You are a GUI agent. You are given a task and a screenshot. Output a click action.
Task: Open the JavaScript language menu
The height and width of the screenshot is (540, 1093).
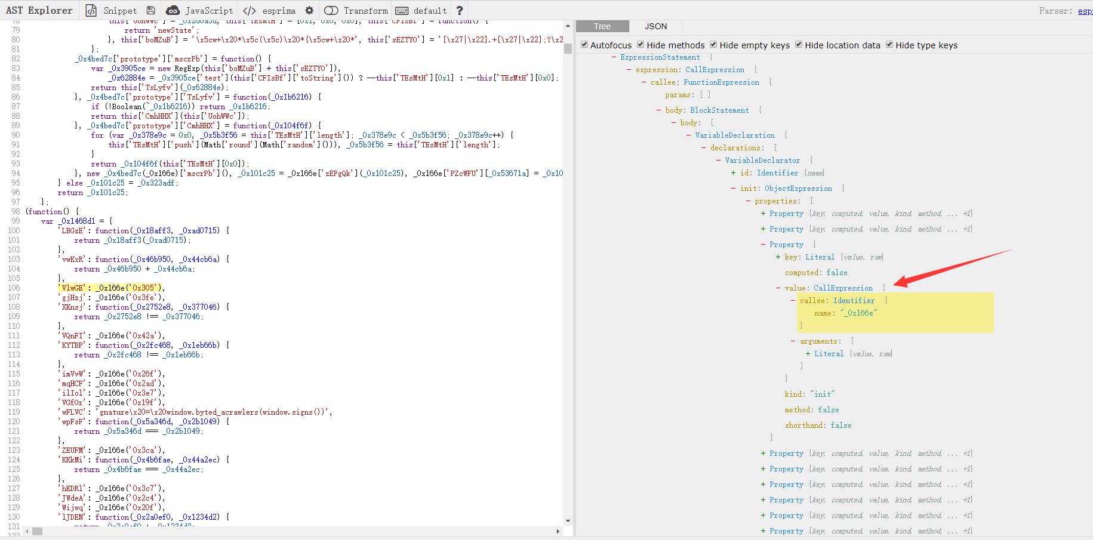pos(199,11)
